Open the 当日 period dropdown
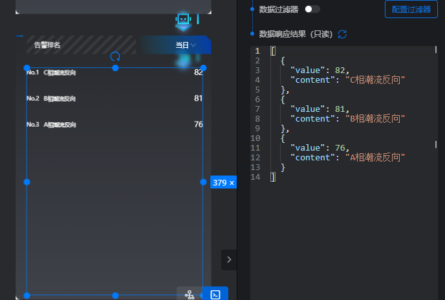Viewport: 445px width, 300px height. coord(185,45)
